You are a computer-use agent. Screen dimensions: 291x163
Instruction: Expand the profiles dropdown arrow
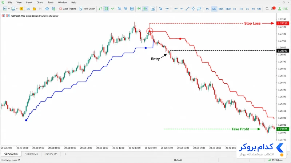17,9
